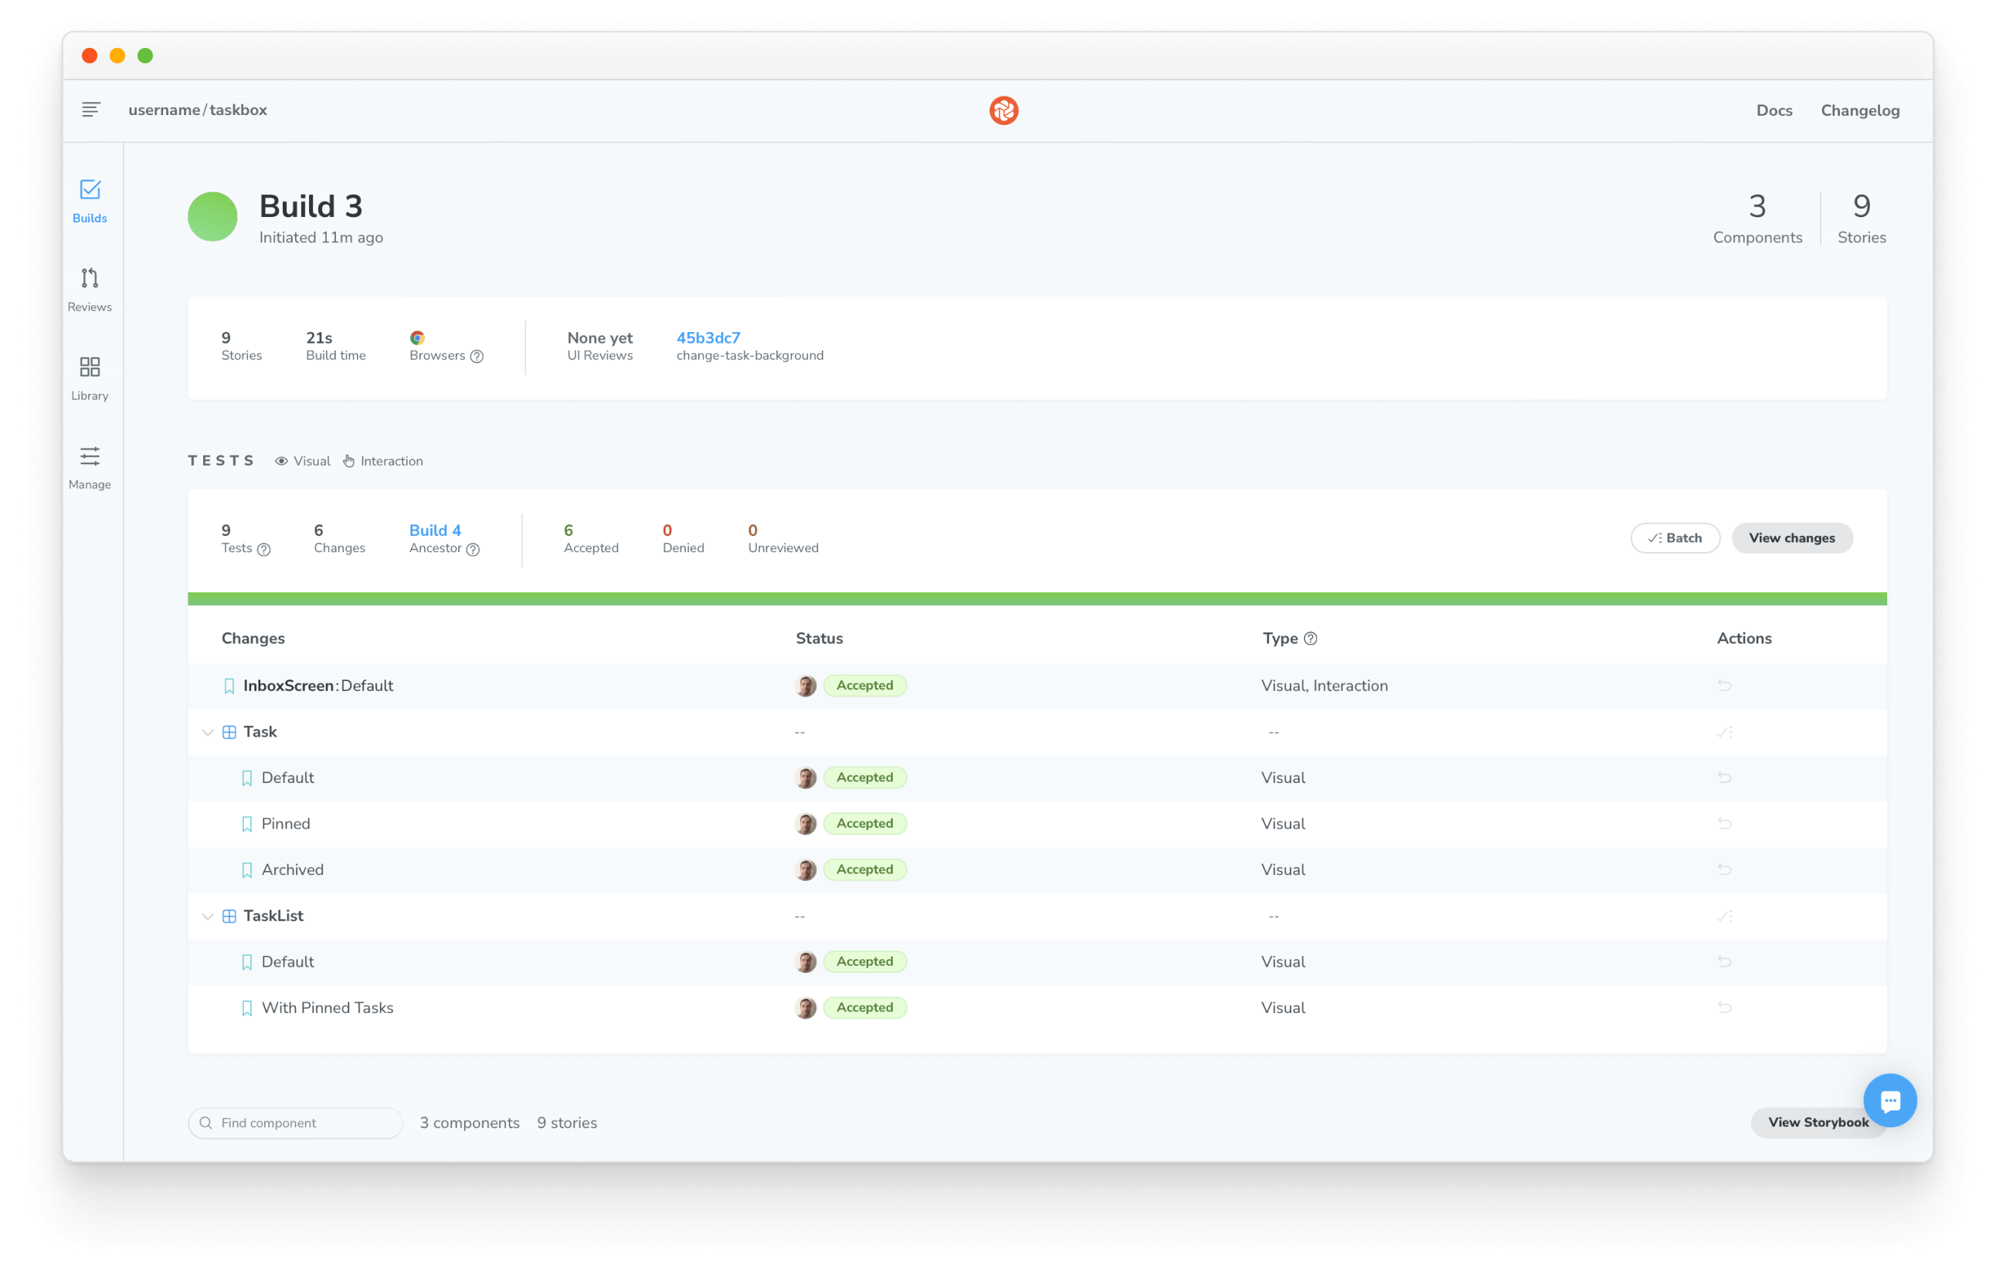Click the hamburger menu icon
The height and width of the screenshot is (1271, 1996).
[90, 110]
